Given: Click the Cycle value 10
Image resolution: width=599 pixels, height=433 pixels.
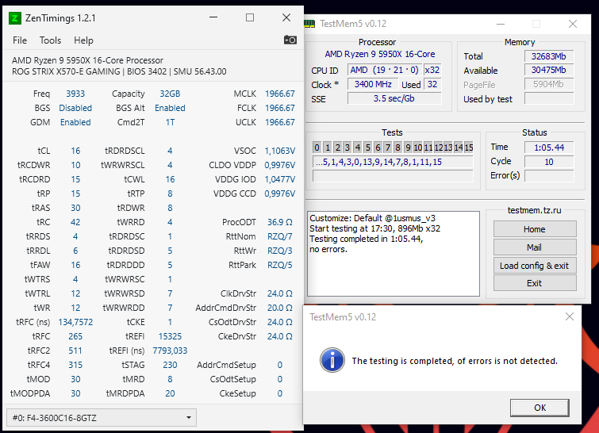Looking at the screenshot, I should [549, 162].
